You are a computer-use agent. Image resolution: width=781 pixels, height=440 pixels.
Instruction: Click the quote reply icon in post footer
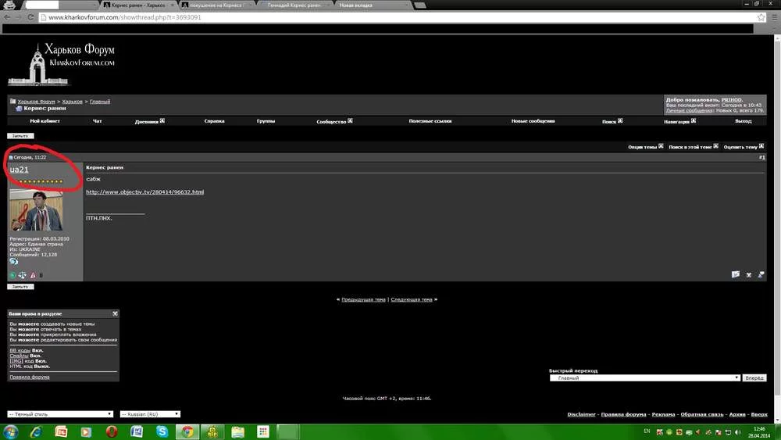pos(736,274)
